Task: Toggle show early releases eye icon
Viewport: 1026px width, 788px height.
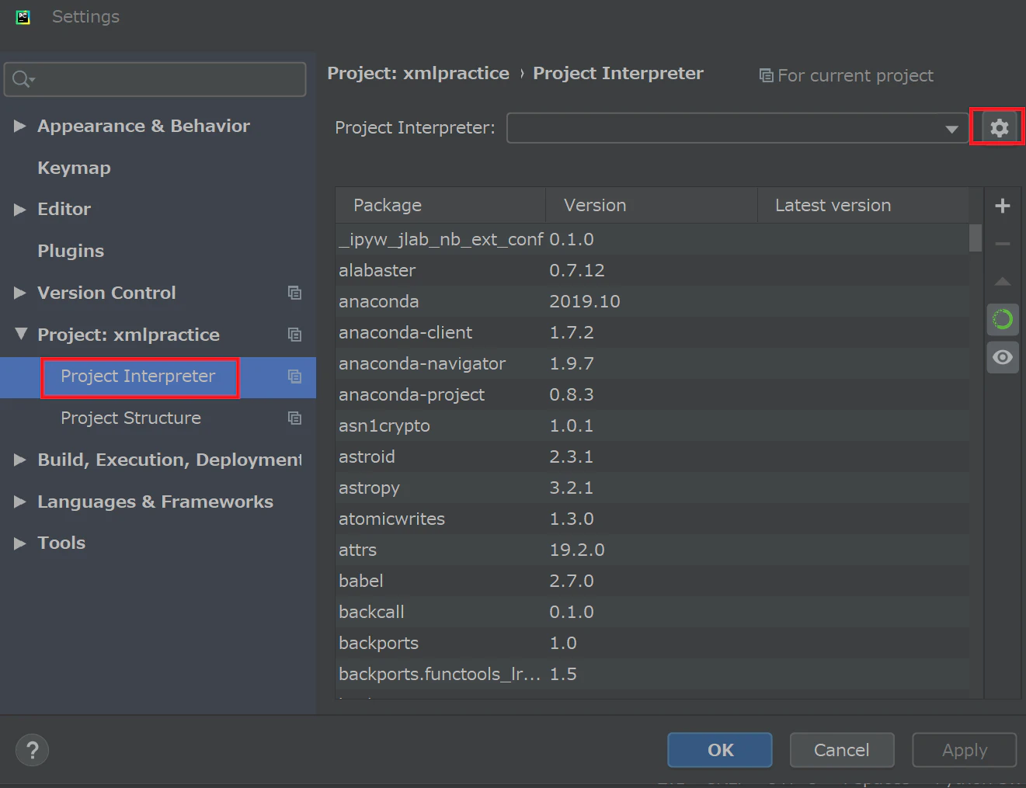Action: (x=1003, y=357)
